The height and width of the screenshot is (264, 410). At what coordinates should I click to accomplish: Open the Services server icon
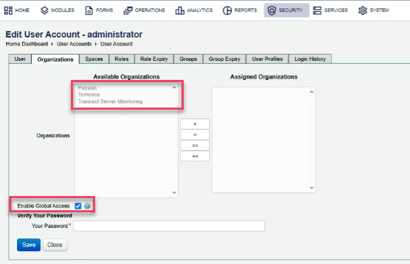(x=317, y=11)
